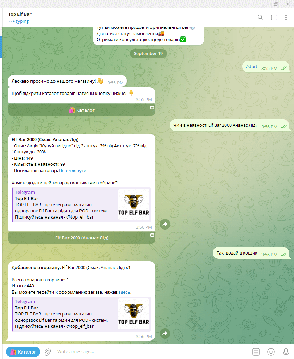
Task: Click the microphone voice message icon
Action: (286, 352)
